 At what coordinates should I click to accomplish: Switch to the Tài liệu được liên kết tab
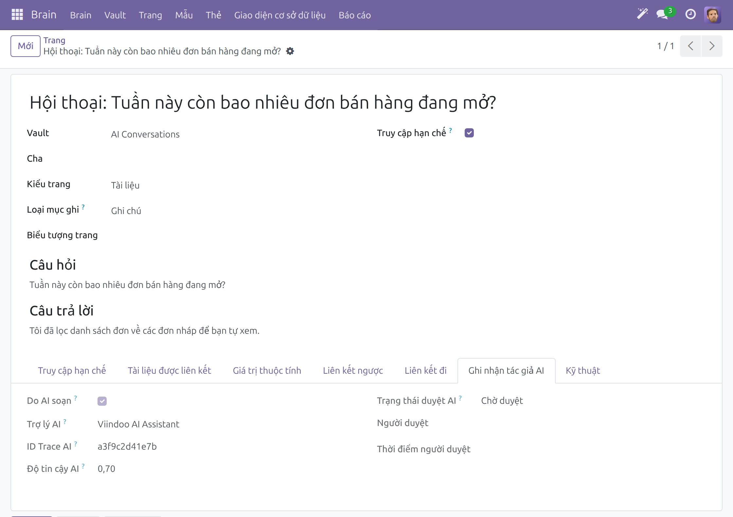(x=169, y=370)
